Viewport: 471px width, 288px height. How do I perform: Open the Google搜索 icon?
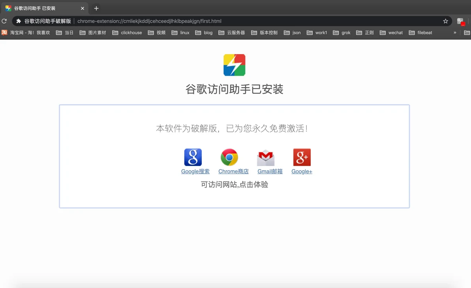pyautogui.click(x=193, y=157)
